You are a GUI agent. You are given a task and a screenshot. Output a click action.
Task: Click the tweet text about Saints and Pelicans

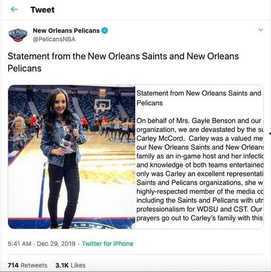[x=123, y=62]
